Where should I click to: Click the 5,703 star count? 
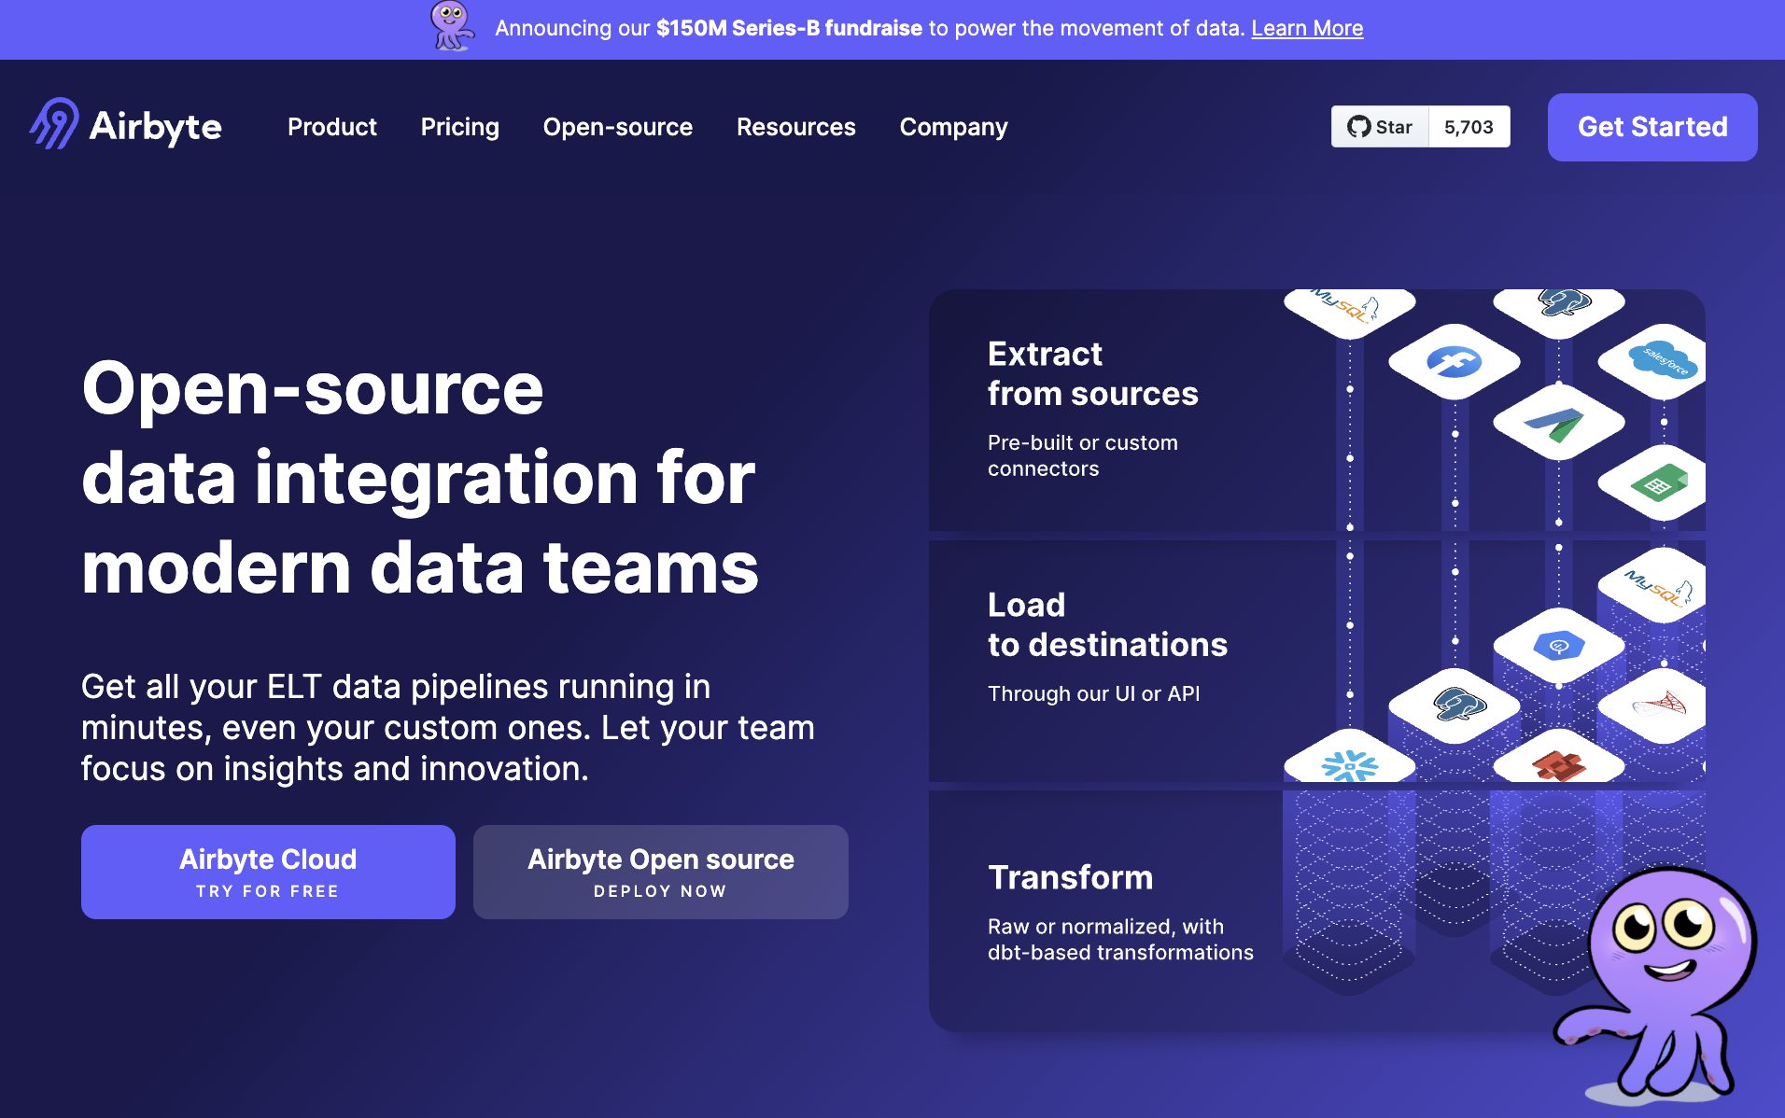point(1469,127)
